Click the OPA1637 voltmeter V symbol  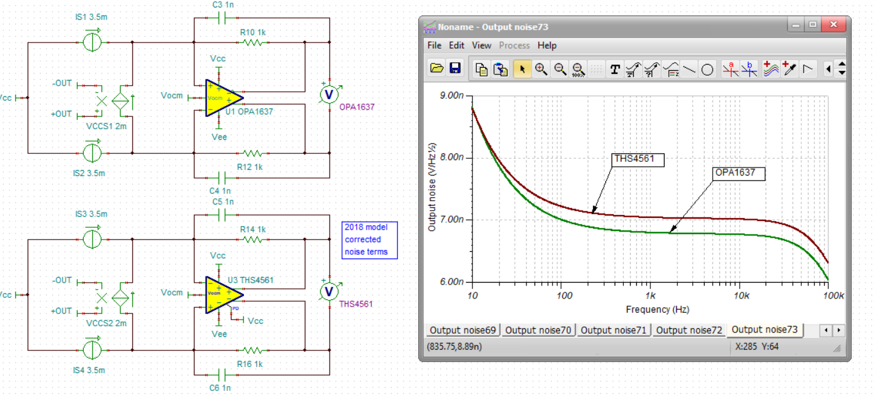[x=329, y=94]
